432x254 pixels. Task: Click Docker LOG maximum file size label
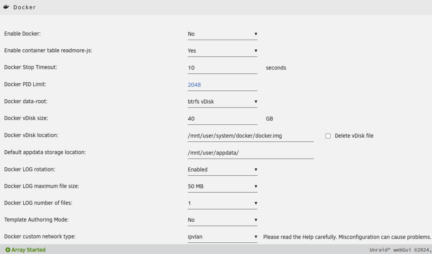(41, 186)
